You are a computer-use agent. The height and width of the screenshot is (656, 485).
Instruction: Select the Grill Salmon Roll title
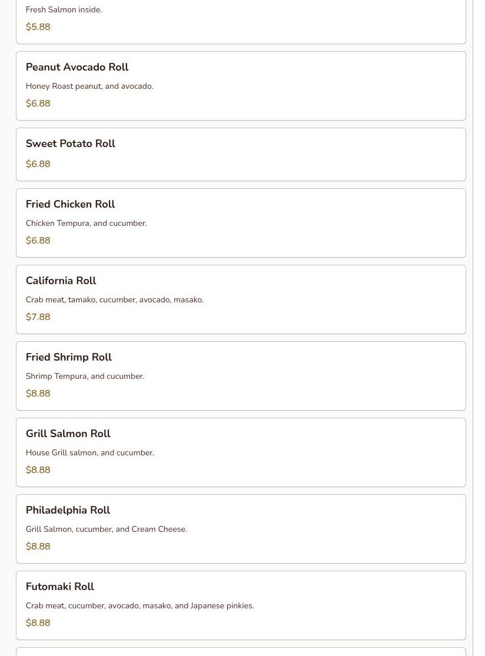68,434
